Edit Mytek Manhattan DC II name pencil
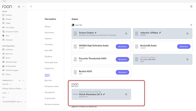Viewport: 196px width, 111px height. tap(104, 94)
